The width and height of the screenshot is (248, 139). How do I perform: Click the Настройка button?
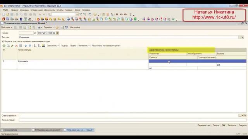pyautogui.click(x=75, y=27)
